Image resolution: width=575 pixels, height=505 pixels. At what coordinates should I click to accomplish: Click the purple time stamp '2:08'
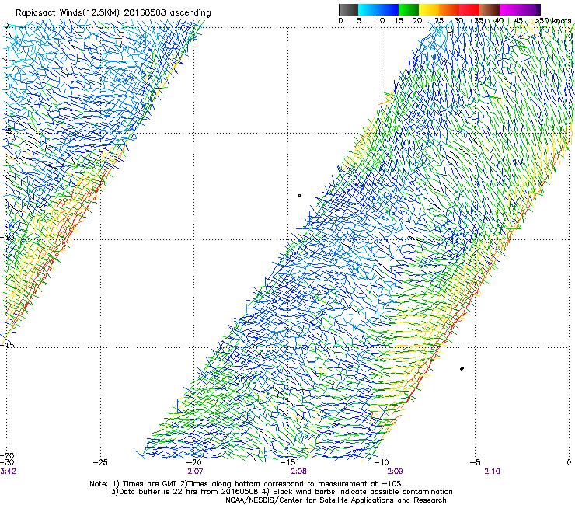299,471
